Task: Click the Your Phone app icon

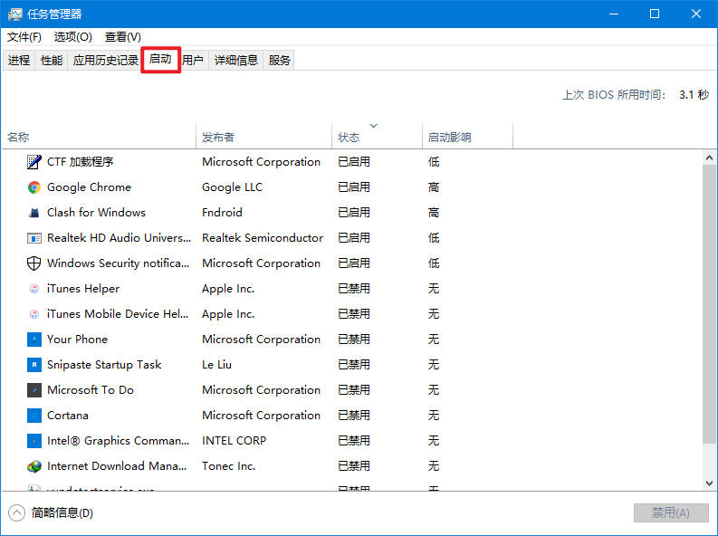Action: coord(34,340)
